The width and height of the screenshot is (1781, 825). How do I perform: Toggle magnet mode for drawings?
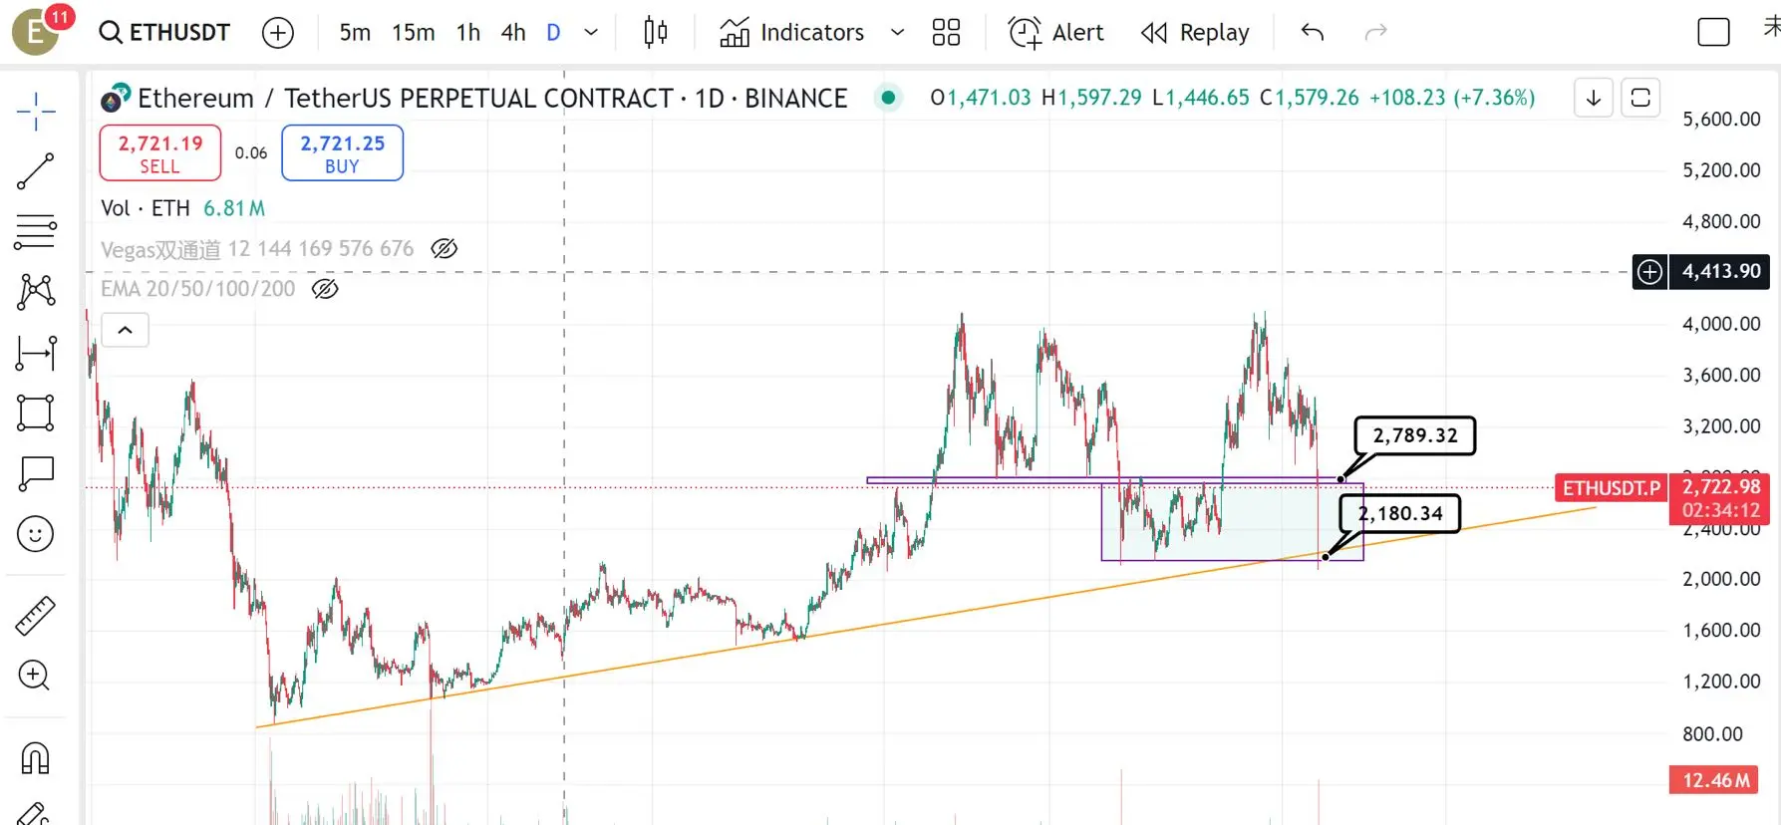click(35, 759)
